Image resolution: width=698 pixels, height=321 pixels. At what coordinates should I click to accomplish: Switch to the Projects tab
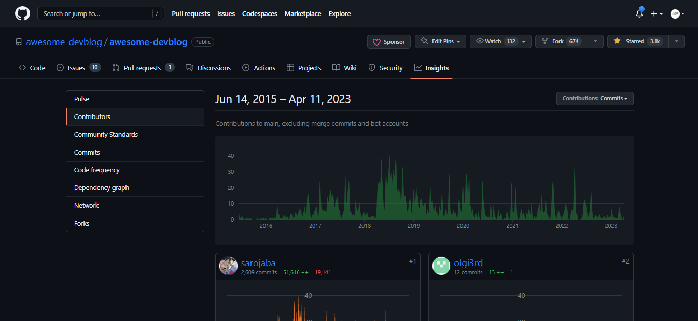coord(304,68)
